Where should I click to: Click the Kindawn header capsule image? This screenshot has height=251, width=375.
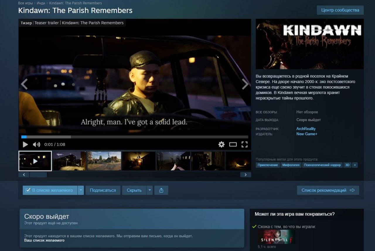coord(310,44)
